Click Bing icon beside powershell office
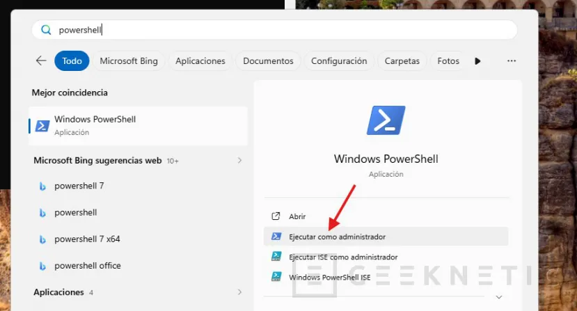 click(x=42, y=266)
